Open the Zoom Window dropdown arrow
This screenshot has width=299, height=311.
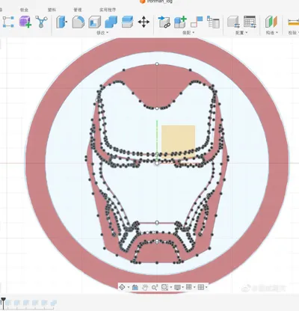[171, 288]
